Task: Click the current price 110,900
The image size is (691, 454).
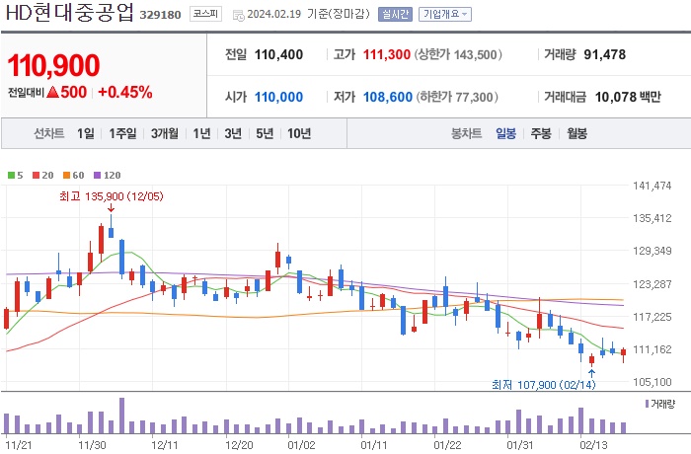Action: (x=53, y=65)
